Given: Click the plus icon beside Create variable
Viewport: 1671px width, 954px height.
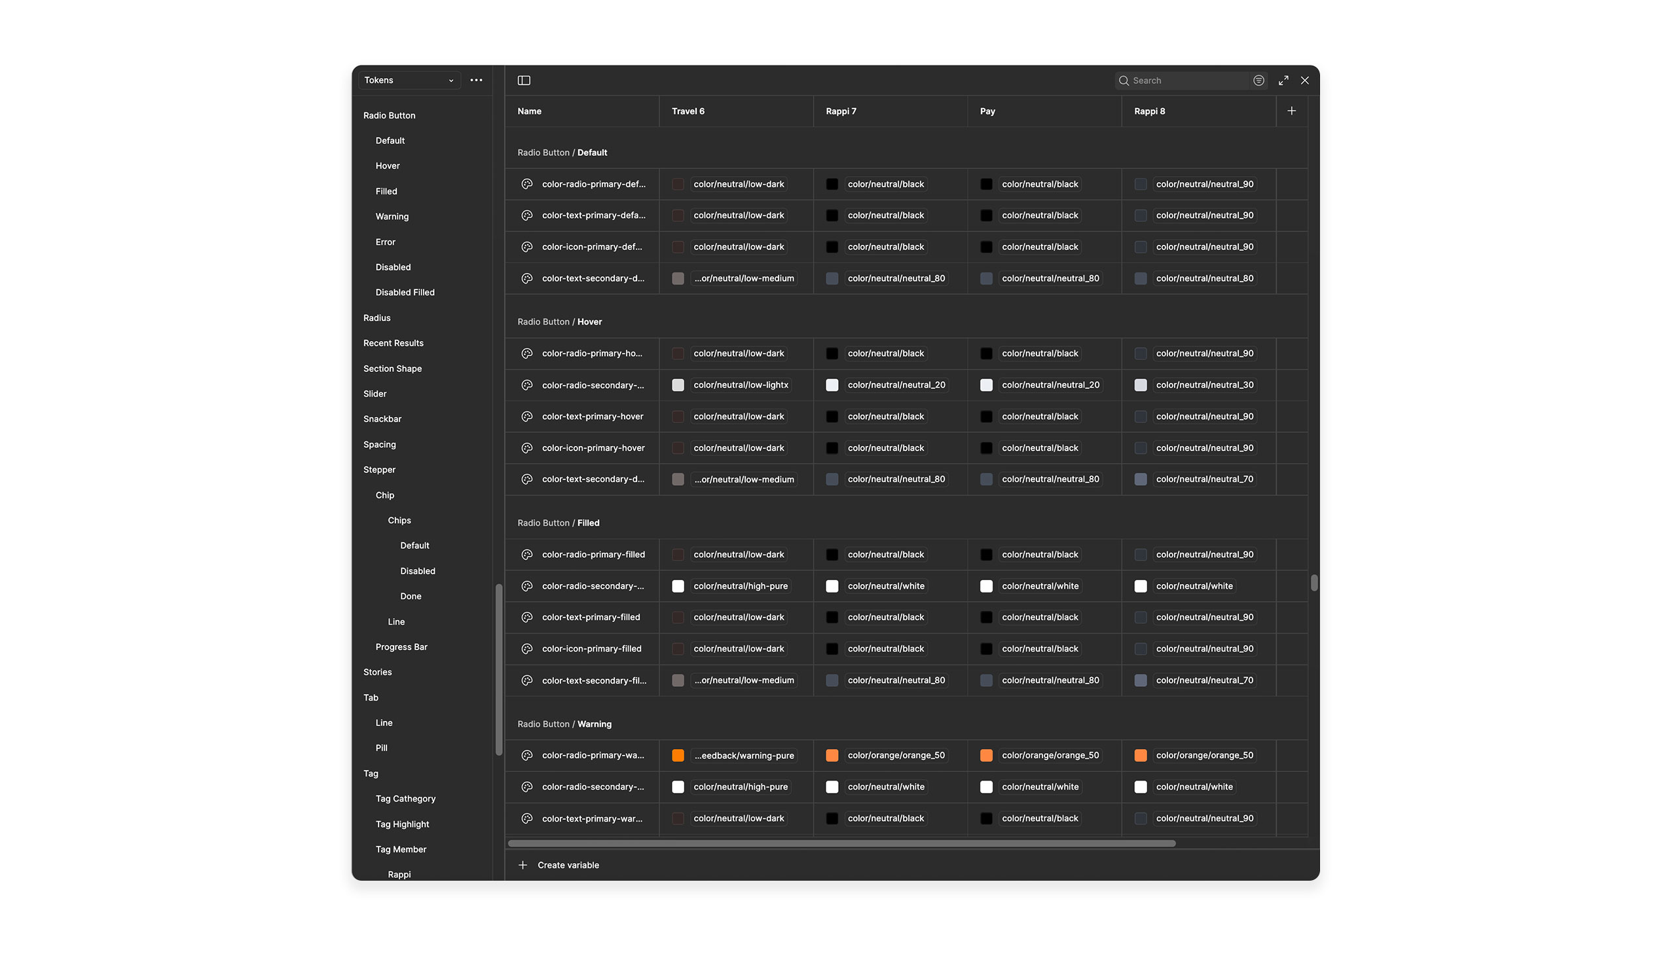Looking at the screenshot, I should tap(523, 865).
